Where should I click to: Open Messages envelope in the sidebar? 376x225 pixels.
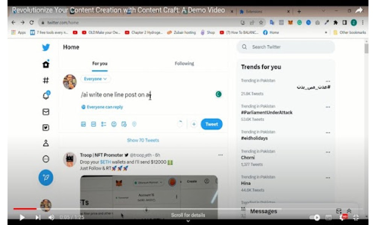46,112
